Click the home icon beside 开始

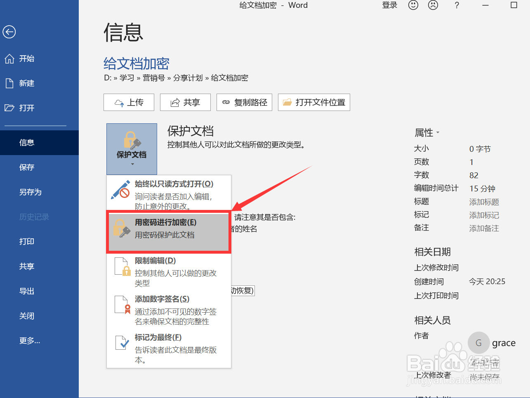9,59
